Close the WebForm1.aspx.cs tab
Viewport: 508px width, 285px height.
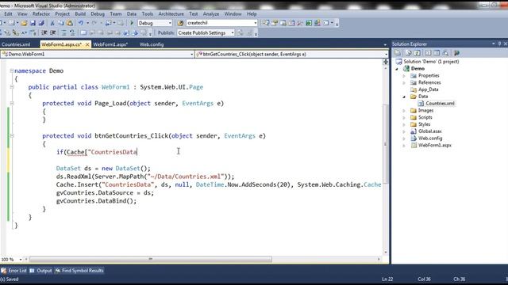click(87, 44)
